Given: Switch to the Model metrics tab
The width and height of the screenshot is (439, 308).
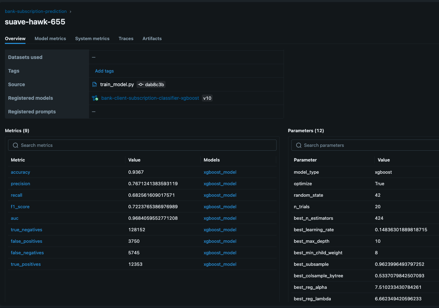Looking at the screenshot, I should [50, 38].
